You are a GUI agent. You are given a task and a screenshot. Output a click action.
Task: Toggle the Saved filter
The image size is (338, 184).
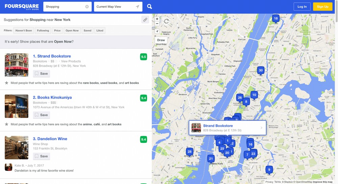pos(88,31)
